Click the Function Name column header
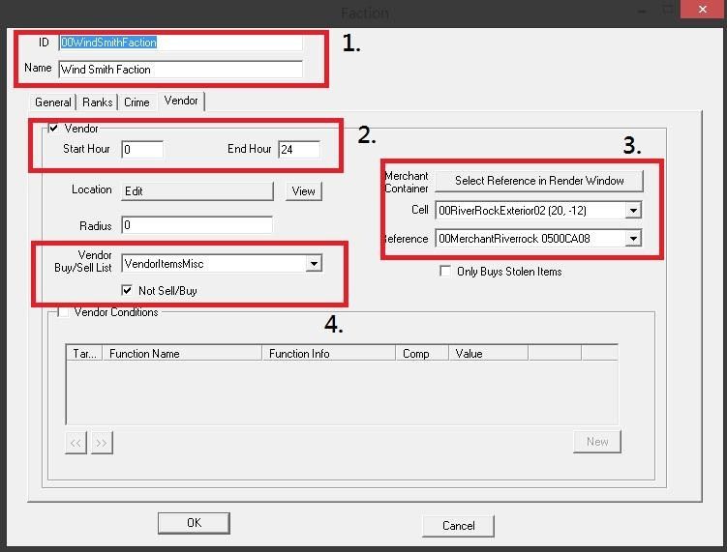 pos(182,353)
